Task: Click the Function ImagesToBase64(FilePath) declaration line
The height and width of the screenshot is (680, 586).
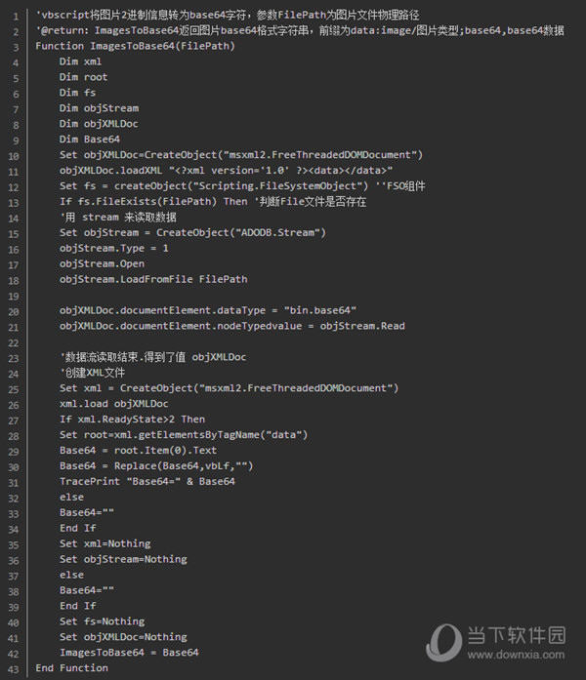Action: [x=135, y=46]
